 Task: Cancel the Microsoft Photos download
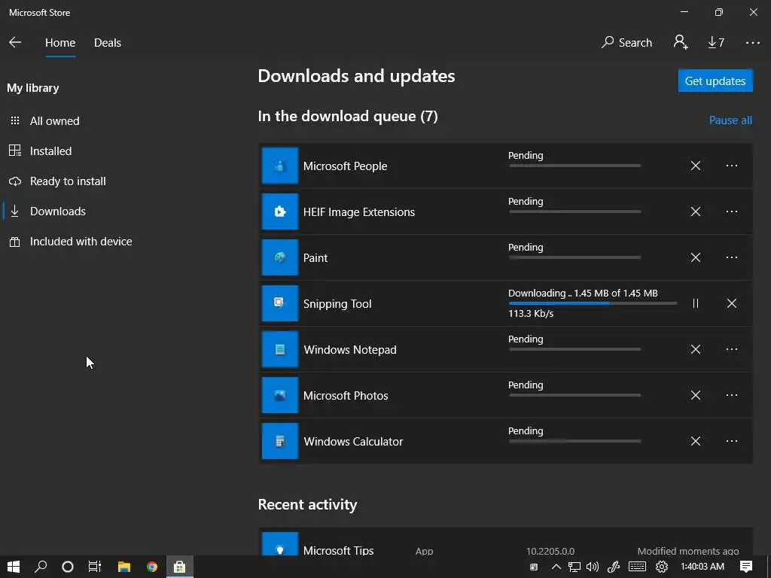point(695,395)
